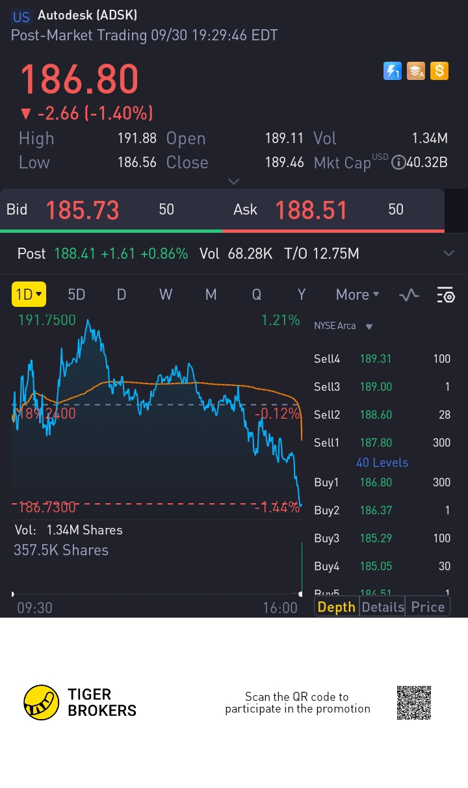Tap the 1.21% chart scale label
The image size is (468, 788).
pyautogui.click(x=281, y=321)
